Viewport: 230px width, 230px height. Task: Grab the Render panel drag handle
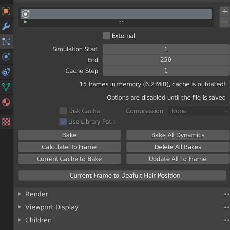(226, 194)
